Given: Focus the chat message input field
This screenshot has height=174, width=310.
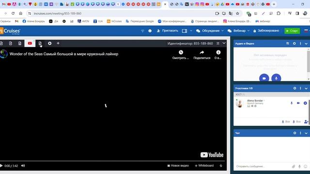Looking at the screenshot, I should (x=263, y=166).
